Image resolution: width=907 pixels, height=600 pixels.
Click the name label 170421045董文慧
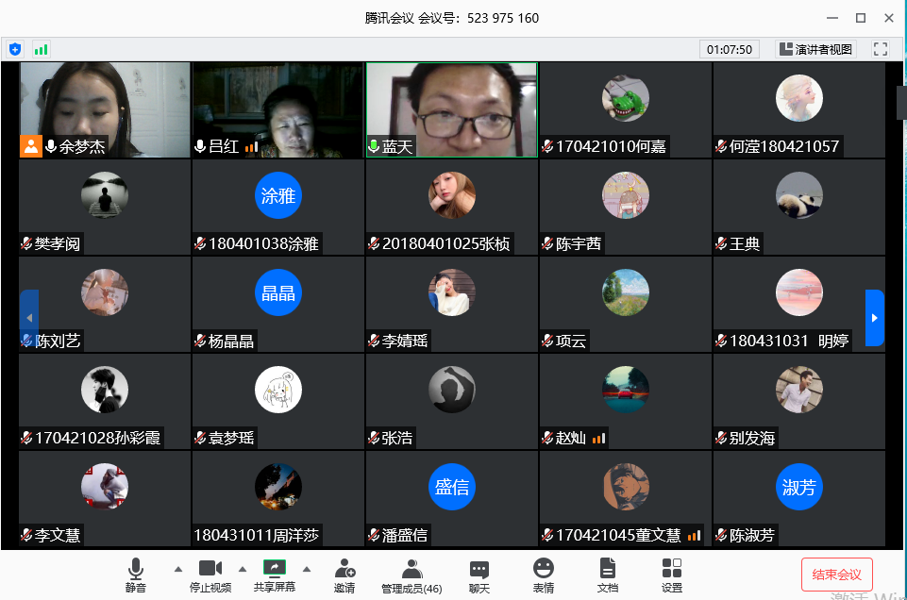[x=618, y=535]
